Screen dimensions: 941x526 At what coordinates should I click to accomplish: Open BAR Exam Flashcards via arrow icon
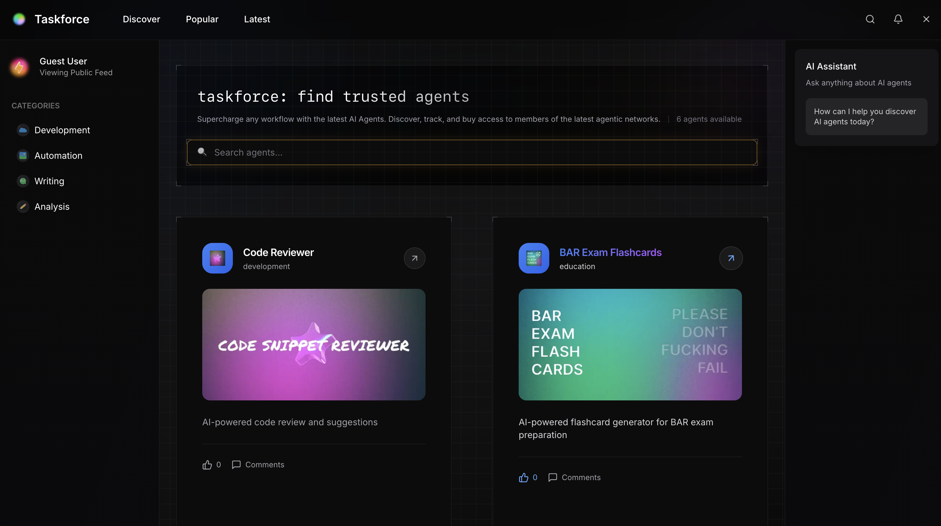730,259
